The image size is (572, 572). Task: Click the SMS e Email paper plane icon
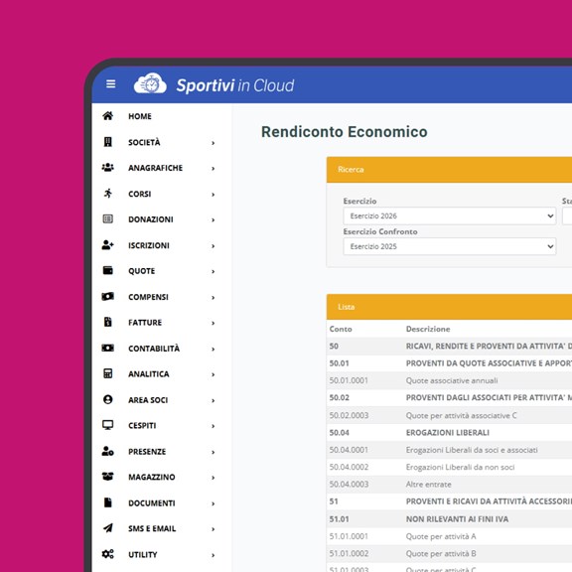pyautogui.click(x=107, y=528)
